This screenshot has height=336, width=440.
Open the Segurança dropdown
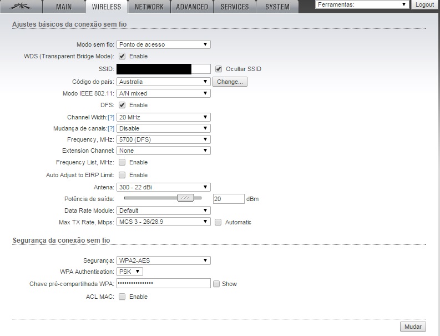point(164,260)
